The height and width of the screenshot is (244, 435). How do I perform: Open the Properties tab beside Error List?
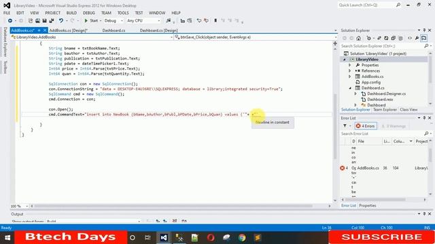pyautogui.click(x=368, y=205)
